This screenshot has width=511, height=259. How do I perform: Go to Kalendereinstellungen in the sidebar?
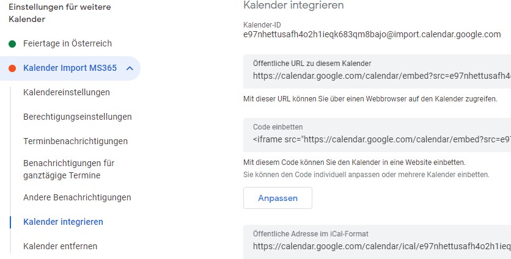click(66, 92)
